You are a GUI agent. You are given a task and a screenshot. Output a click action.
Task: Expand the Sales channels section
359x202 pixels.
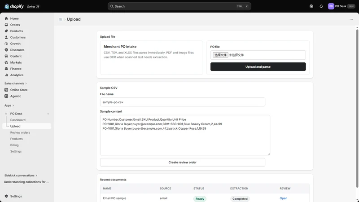(x=15, y=83)
